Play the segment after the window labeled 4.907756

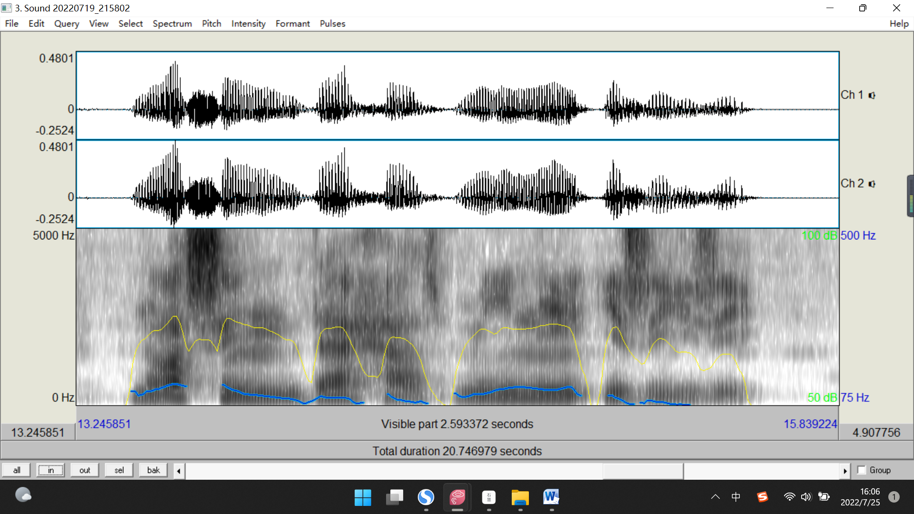(x=876, y=432)
